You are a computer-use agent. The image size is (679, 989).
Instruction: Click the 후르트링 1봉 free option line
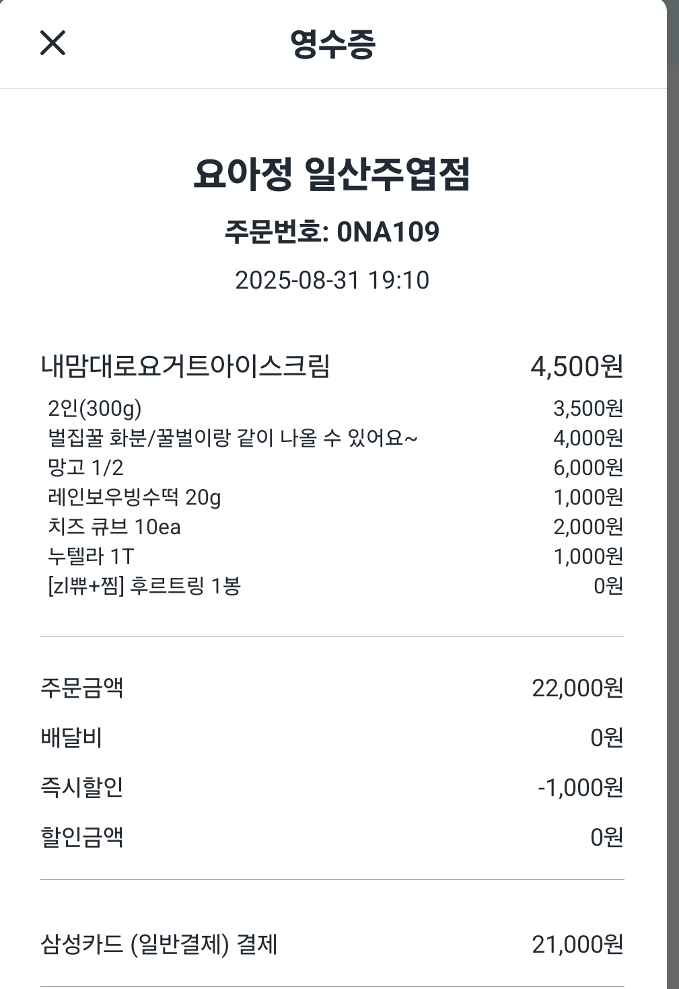145,586
